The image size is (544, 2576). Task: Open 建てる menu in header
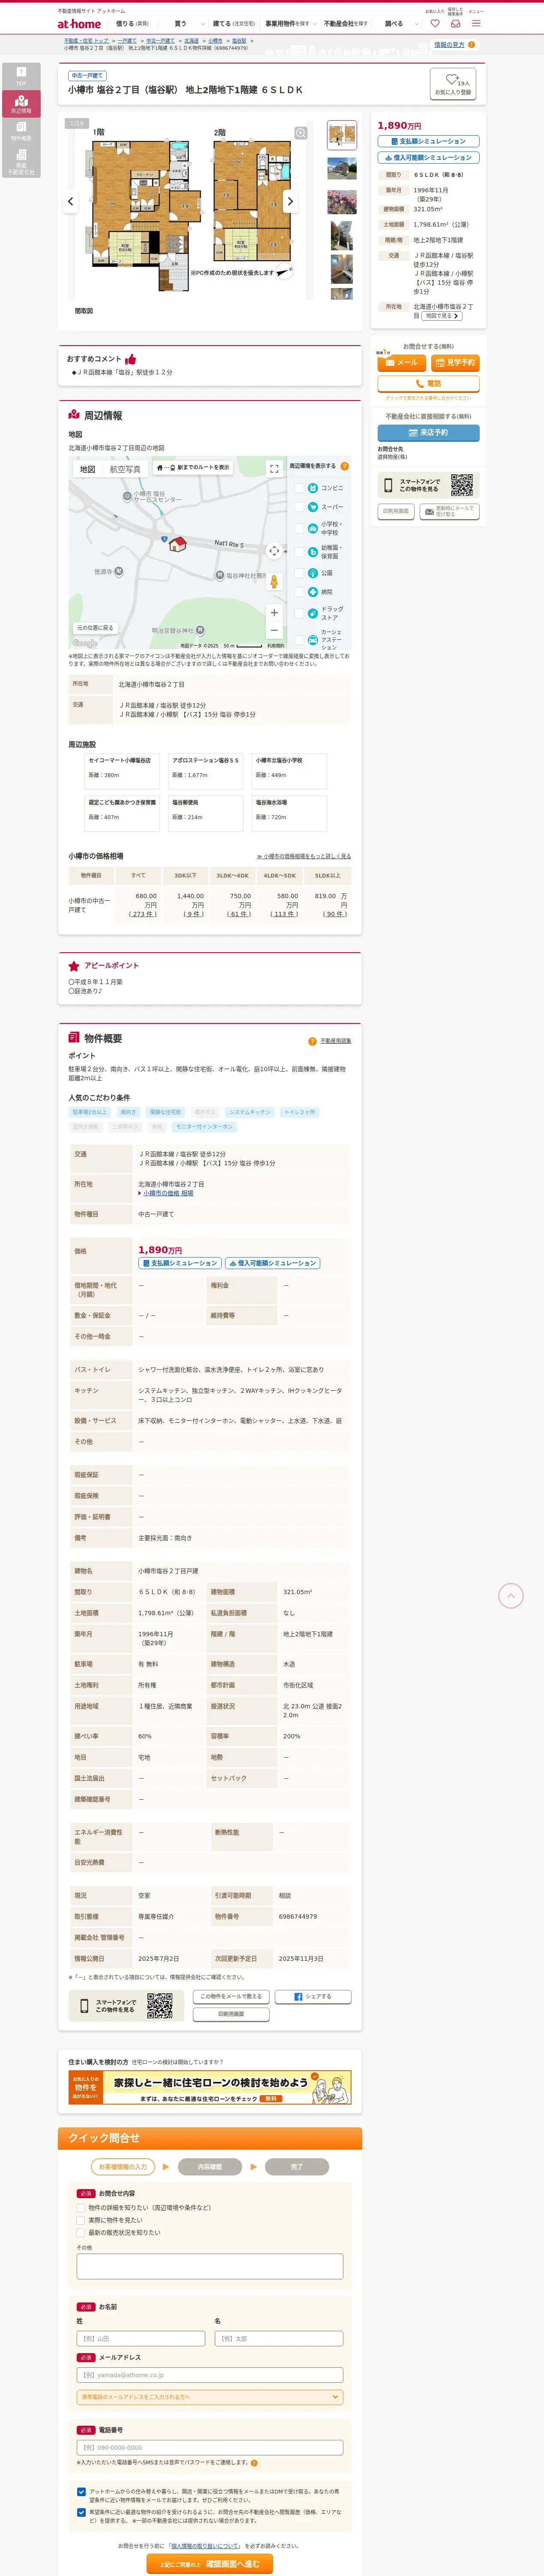pyautogui.click(x=234, y=23)
